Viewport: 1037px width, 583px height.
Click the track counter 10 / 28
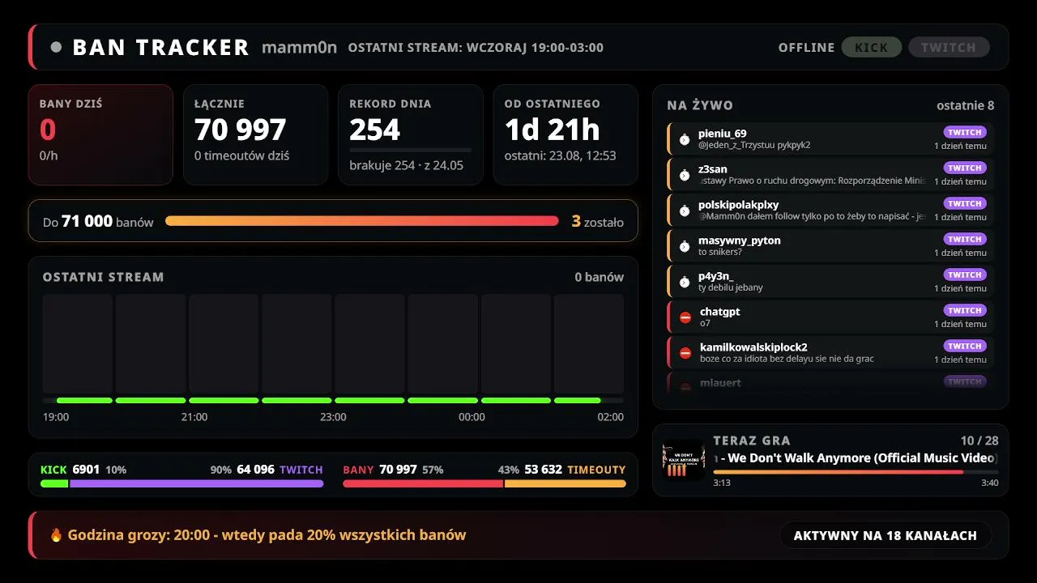[979, 440]
